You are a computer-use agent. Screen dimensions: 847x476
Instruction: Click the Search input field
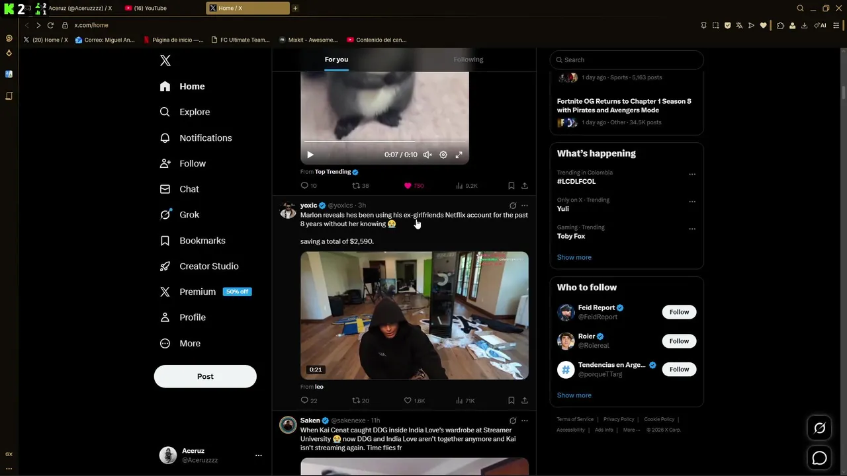pyautogui.click(x=627, y=59)
